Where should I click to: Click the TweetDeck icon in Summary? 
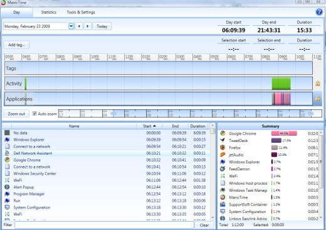(223, 140)
